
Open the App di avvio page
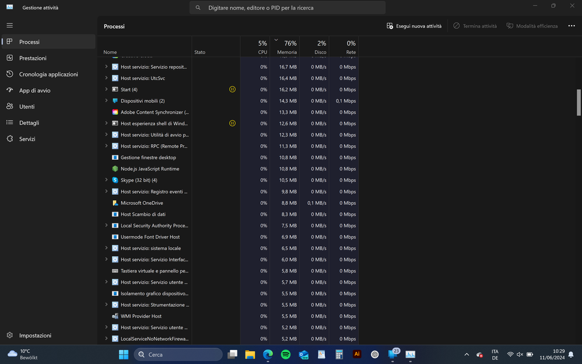pos(48,90)
